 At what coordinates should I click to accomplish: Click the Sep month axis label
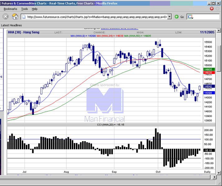point(114,172)
